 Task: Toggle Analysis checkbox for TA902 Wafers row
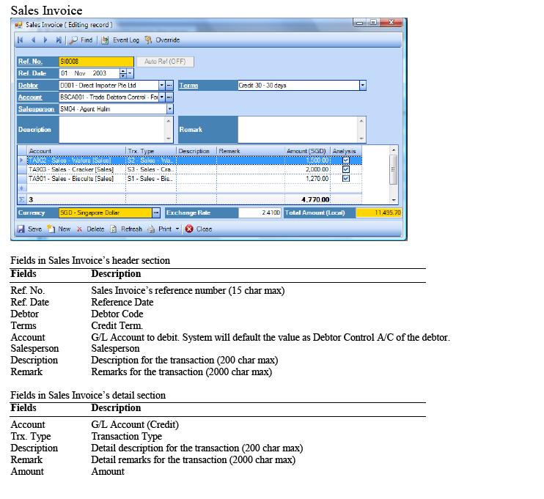(346, 160)
